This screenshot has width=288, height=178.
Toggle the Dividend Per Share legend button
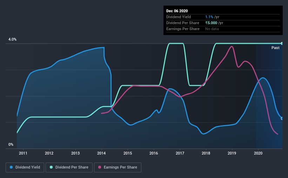click(69, 167)
